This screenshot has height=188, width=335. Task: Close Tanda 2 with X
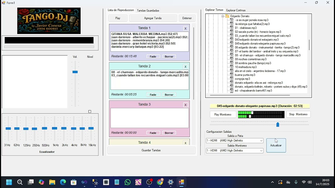pyautogui.click(x=186, y=67)
